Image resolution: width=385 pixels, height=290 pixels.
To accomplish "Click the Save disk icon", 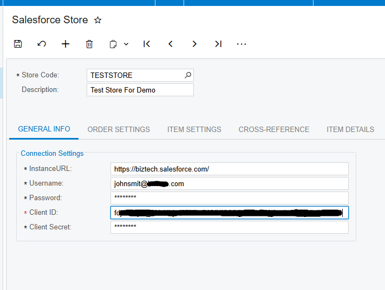I will coord(18,44).
